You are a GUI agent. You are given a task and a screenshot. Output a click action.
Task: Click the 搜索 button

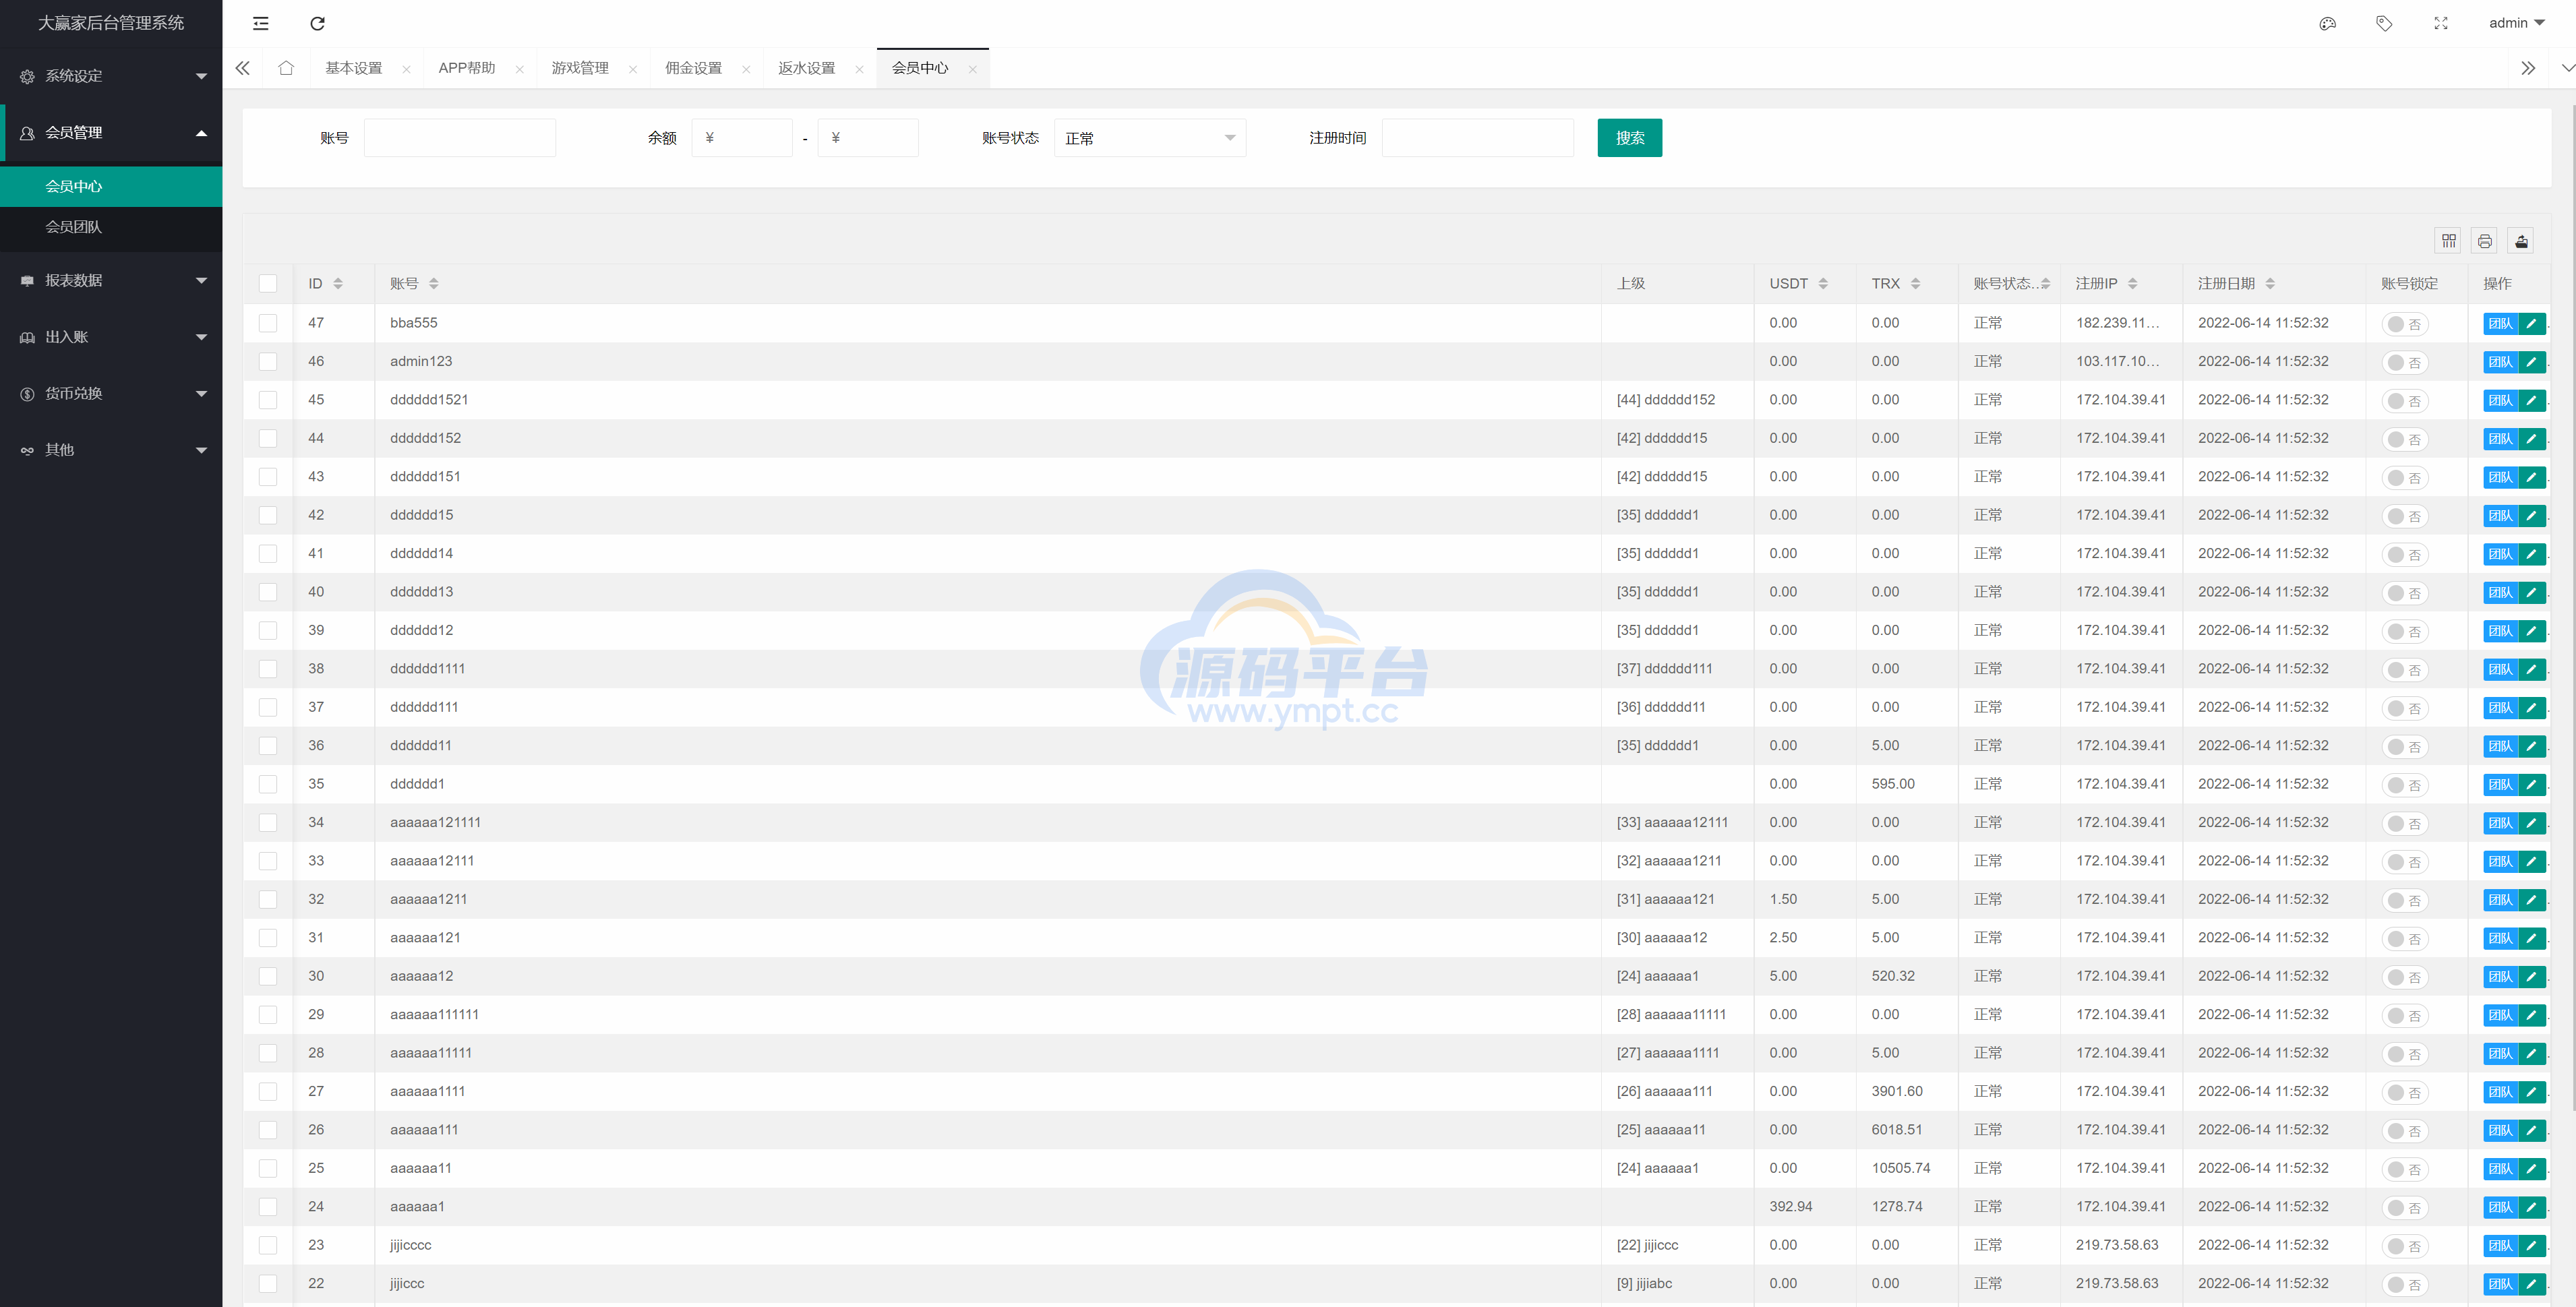pyautogui.click(x=1630, y=138)
